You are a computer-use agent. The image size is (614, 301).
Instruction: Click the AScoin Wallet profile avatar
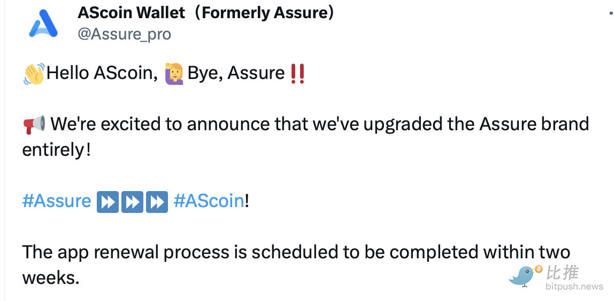click(x=43, y=23)
